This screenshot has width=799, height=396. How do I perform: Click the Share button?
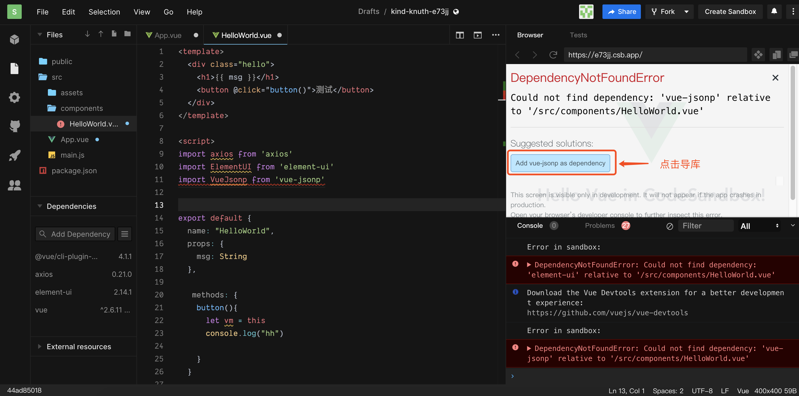[621, 12]
